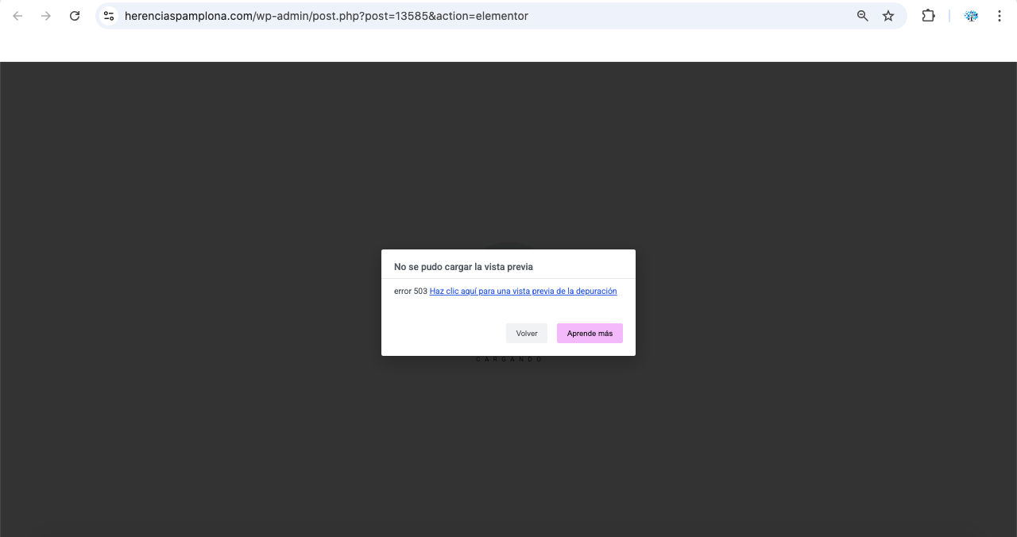Click empty space left of the Volver button
1017x537 pixels.
point(445,334)
